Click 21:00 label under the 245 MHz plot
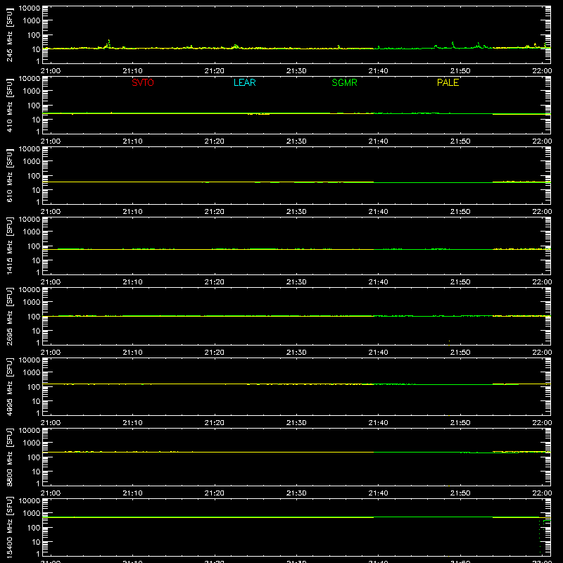The width and height of the screenshot is (563, 563). click(50, 71)
